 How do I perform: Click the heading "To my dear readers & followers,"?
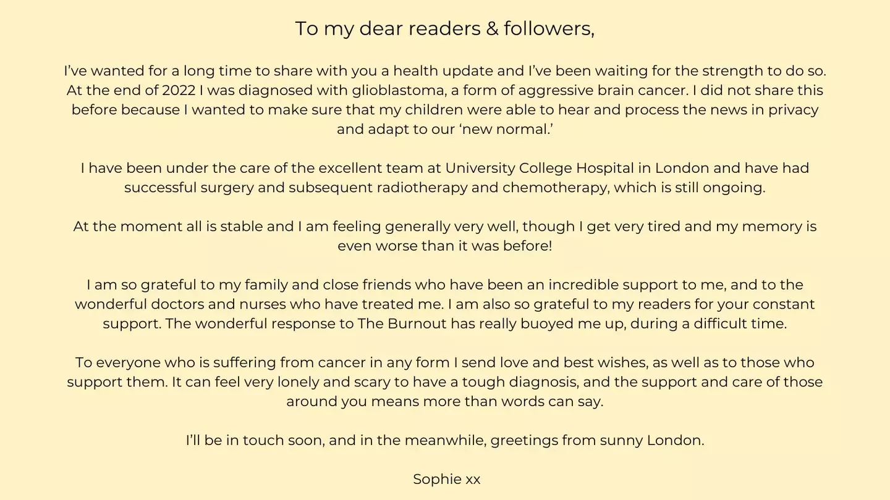(x=444, y=28)
